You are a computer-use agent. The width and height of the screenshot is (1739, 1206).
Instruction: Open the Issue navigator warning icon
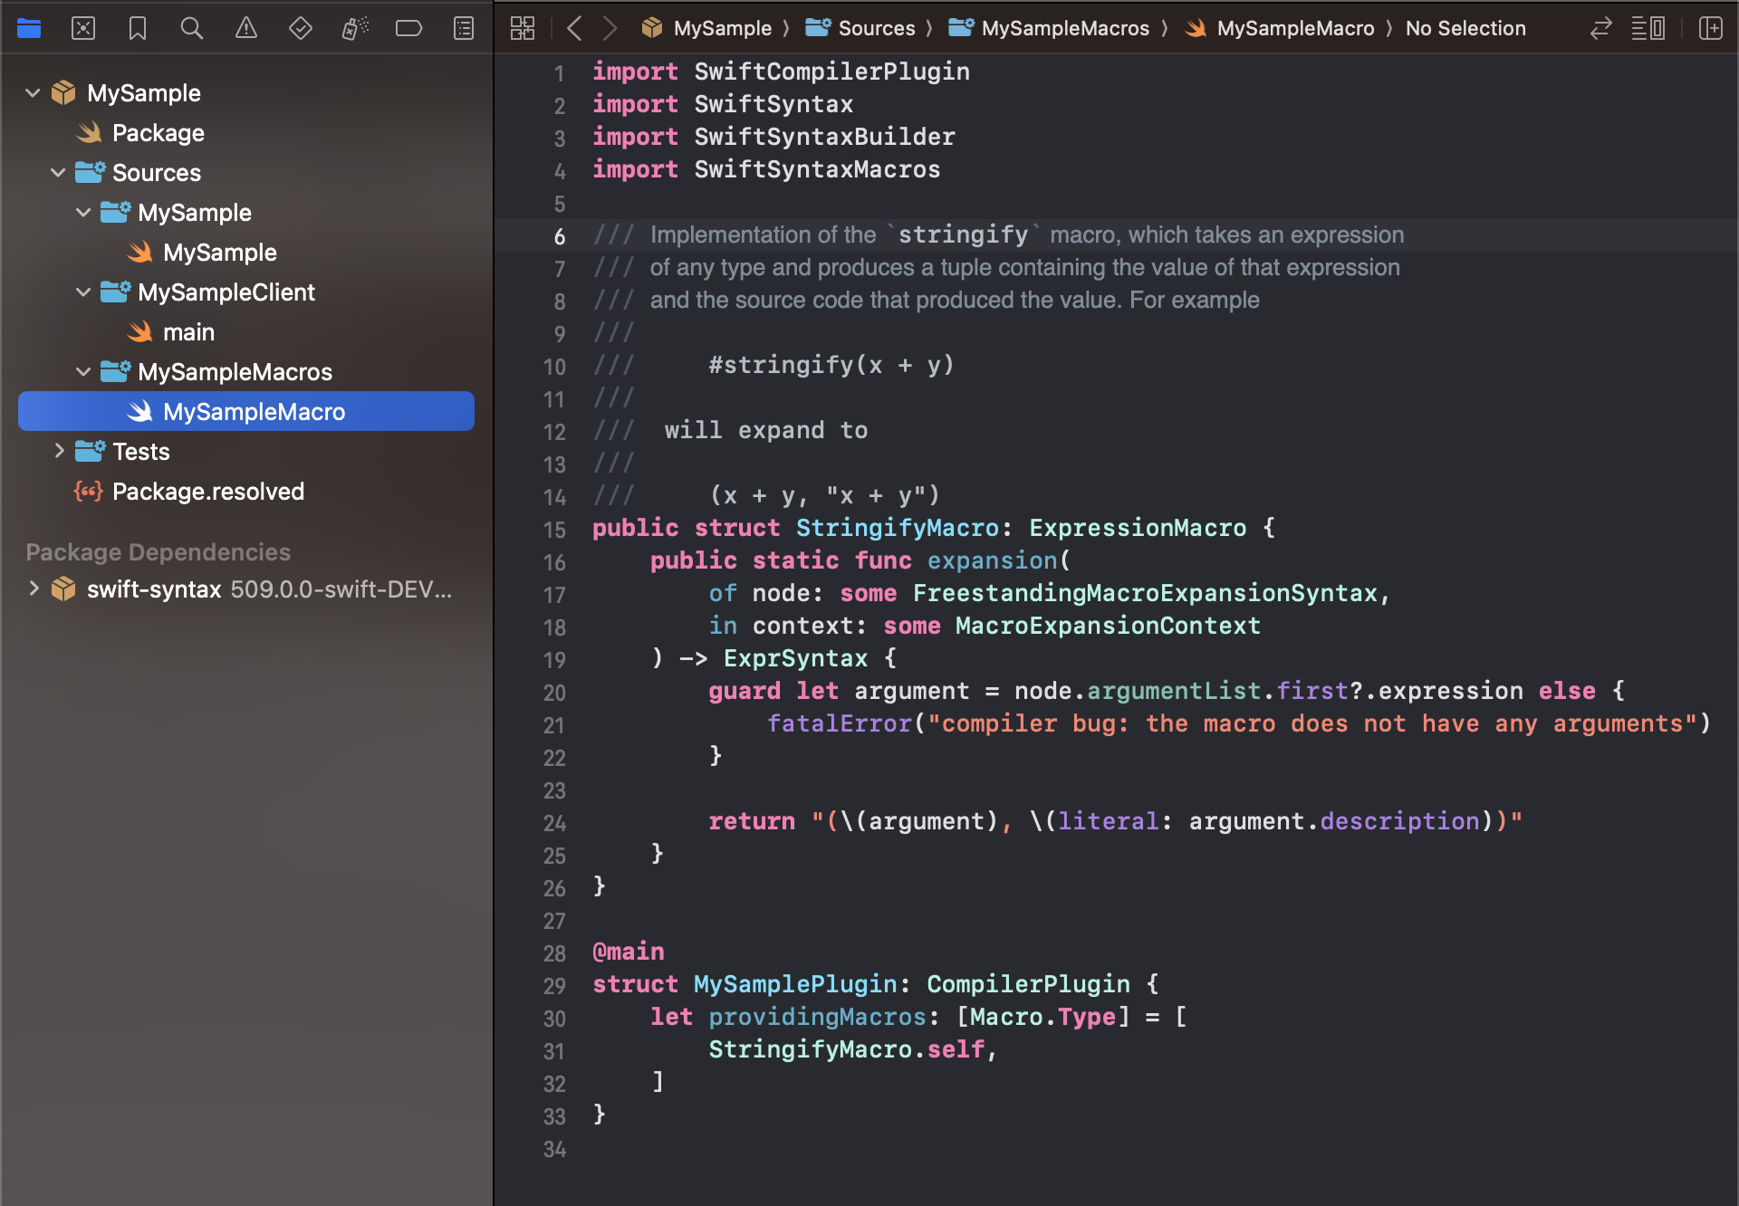tap(245, 28)
